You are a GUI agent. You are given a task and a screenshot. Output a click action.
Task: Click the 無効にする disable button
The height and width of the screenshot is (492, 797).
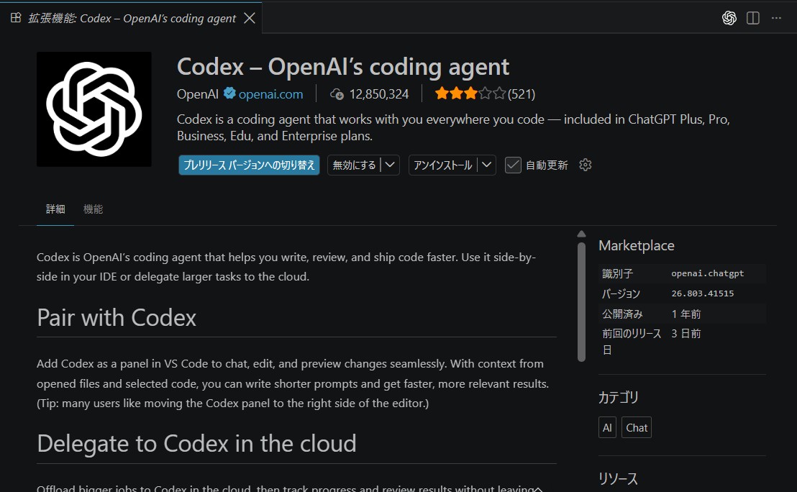coord(355,165)
